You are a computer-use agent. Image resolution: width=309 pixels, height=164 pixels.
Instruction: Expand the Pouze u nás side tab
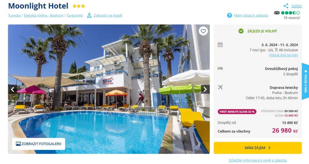click(305, 81)
